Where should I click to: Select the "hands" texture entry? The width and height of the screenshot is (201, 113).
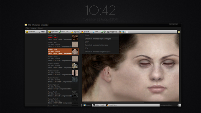click(x=63, y=73)
